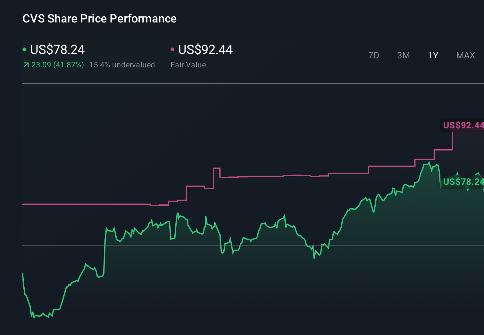The width and height of the screenshot is (484, 335).
Task: Click the green up-arrow trend icon
Action: [x=26, y=65]
